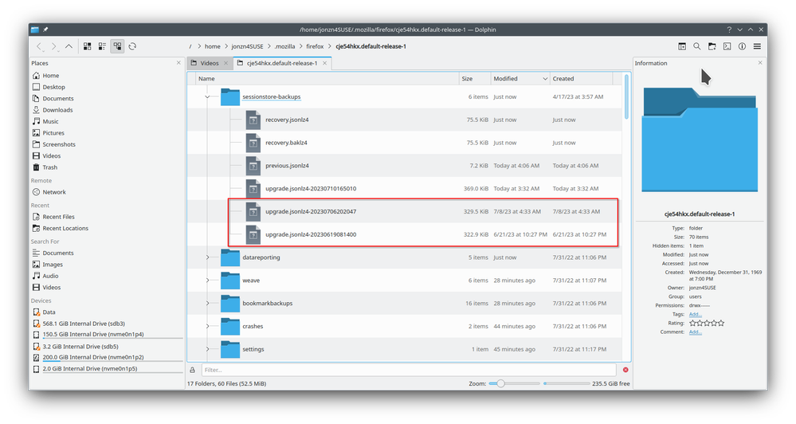This screenshot has height=424, width=796.
Task: Collapse the sessionstore-backups folder
Action: click(207, 96)
